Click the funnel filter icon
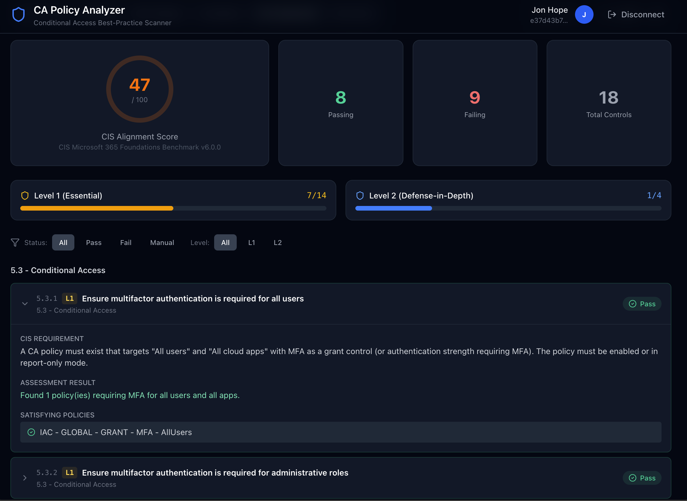Image resolution: width=687 pixels, height=501 pixels. point(15,243)
